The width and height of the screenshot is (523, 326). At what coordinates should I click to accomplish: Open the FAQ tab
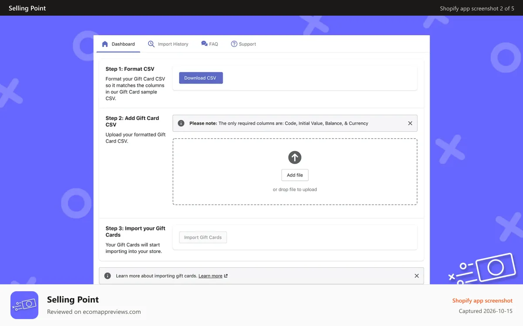(x=210, y=44)
